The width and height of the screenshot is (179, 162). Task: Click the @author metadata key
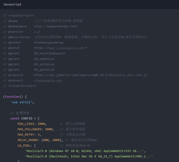coord(15,43)
